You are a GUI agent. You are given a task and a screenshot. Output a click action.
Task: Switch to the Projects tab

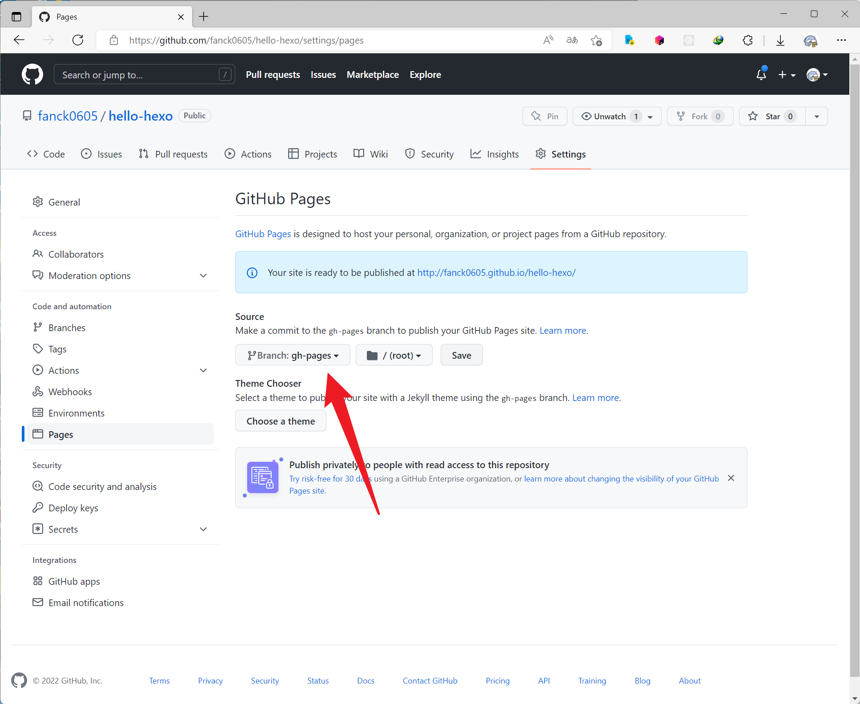tap(313, 154)
